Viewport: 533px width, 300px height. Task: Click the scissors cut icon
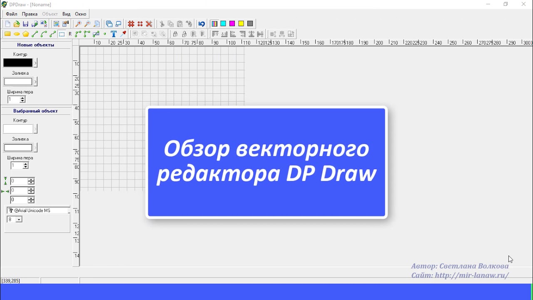coord(162,24)
